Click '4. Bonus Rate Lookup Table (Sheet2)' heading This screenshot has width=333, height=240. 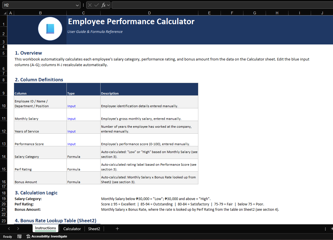55,221
